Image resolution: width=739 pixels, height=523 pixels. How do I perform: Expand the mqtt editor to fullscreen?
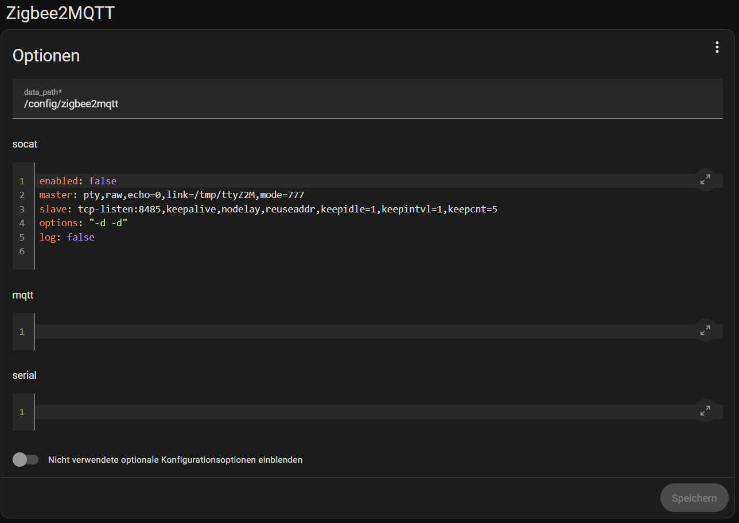point(705,331)
